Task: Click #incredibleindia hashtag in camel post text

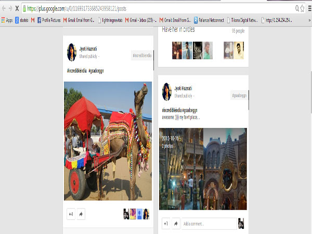Action: click(x=77, y=71)
